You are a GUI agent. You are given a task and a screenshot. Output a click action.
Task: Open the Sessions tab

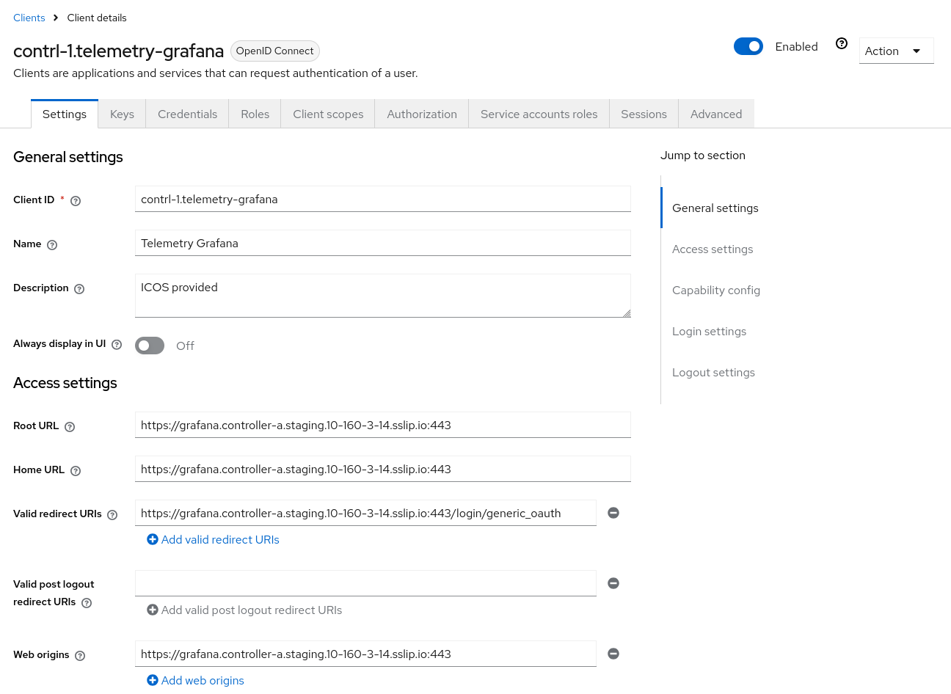(x=644, y=114)
